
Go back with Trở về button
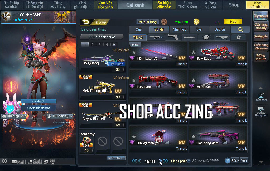[x=95, y=22]
